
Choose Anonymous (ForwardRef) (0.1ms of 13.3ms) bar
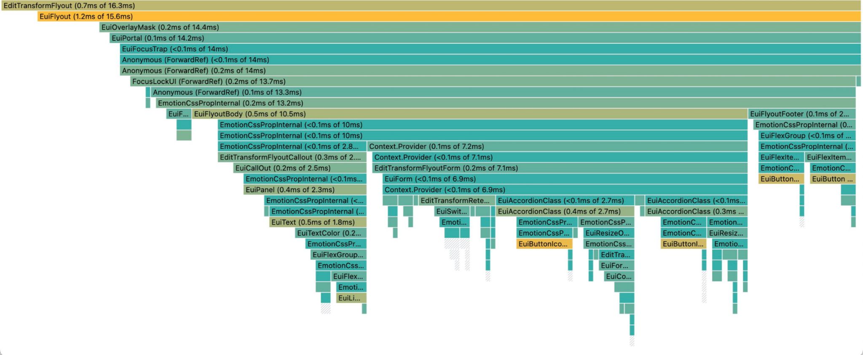pos(503,92)
